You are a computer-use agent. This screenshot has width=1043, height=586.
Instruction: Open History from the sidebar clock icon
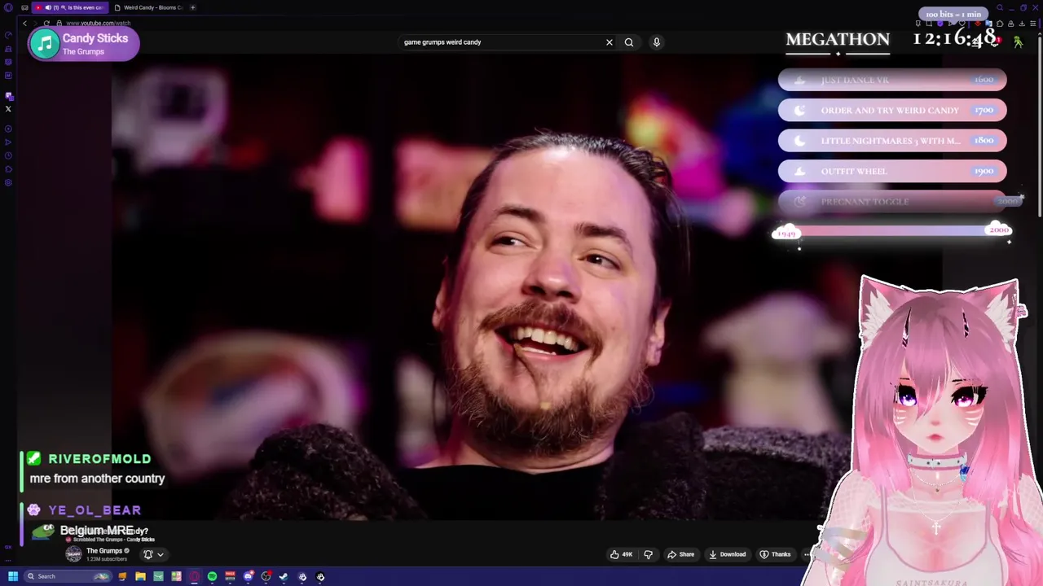point(8,155)
